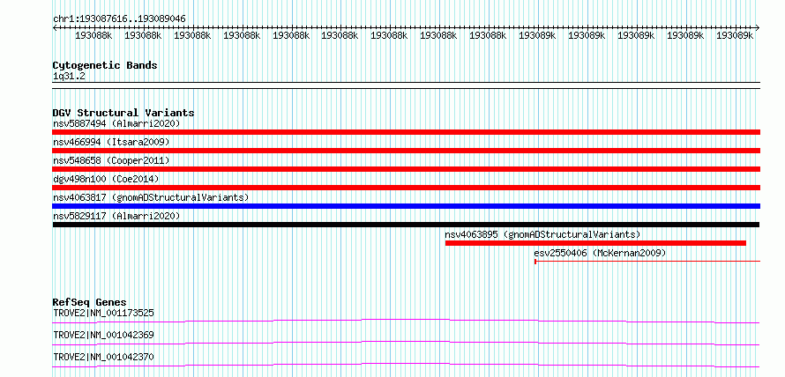This screenshot has height=377, width=785.
Task: Select the magenta line under TROVE2|NM_001042370
Action: [x=406, y=365]
